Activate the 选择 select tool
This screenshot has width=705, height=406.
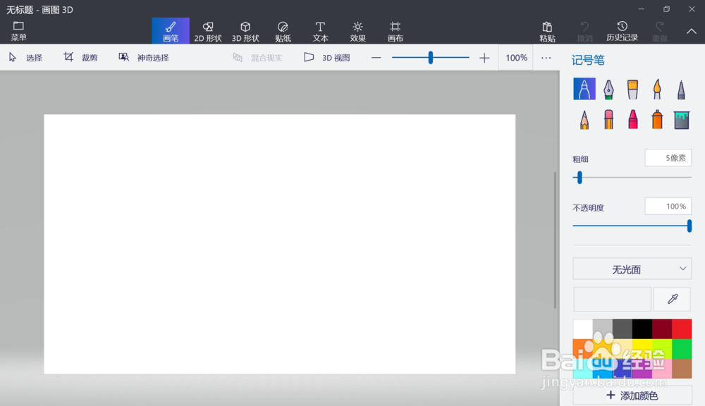click(25, 58)
